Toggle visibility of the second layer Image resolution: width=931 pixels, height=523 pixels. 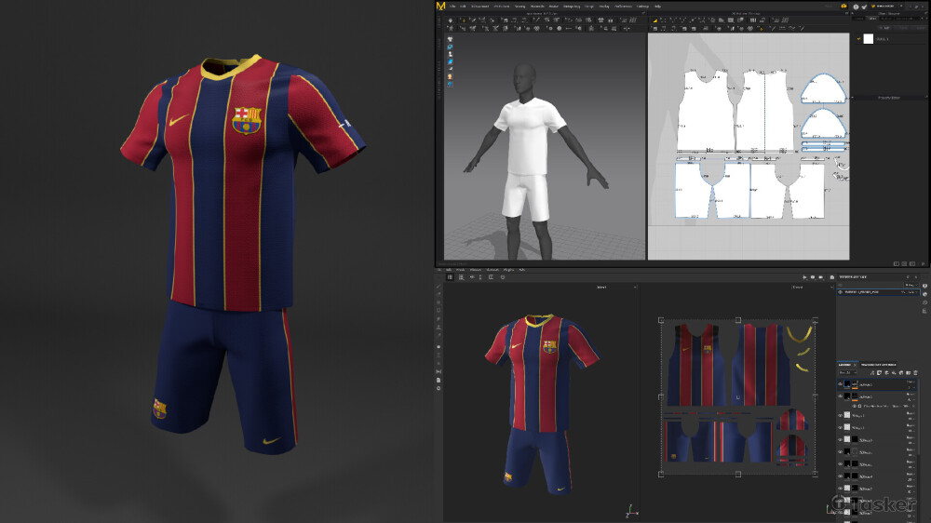pos(841,396)
